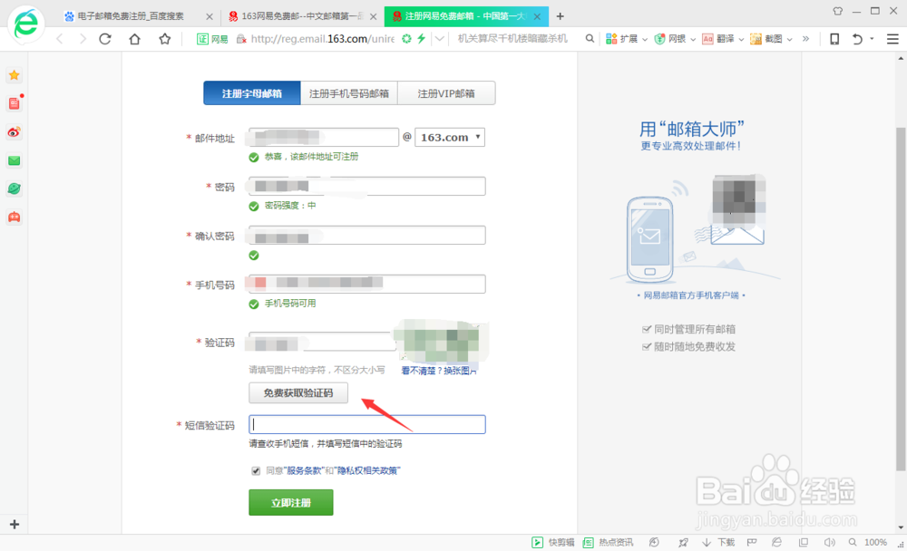
Task: Toggle sound mute icon in status bar
Action: click(x=830, y=542)
